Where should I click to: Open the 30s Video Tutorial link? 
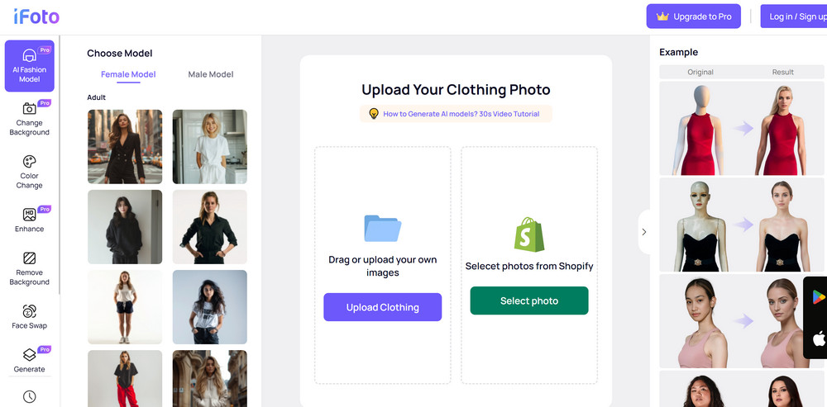coord(461,114)
